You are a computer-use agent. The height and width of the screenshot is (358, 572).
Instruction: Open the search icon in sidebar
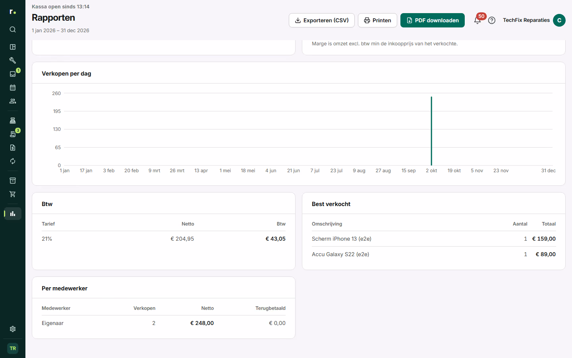pyautogui.click(x=13, y=29)
